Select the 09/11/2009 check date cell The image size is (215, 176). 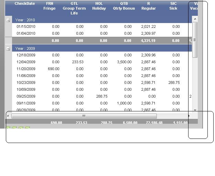[26, 103]
